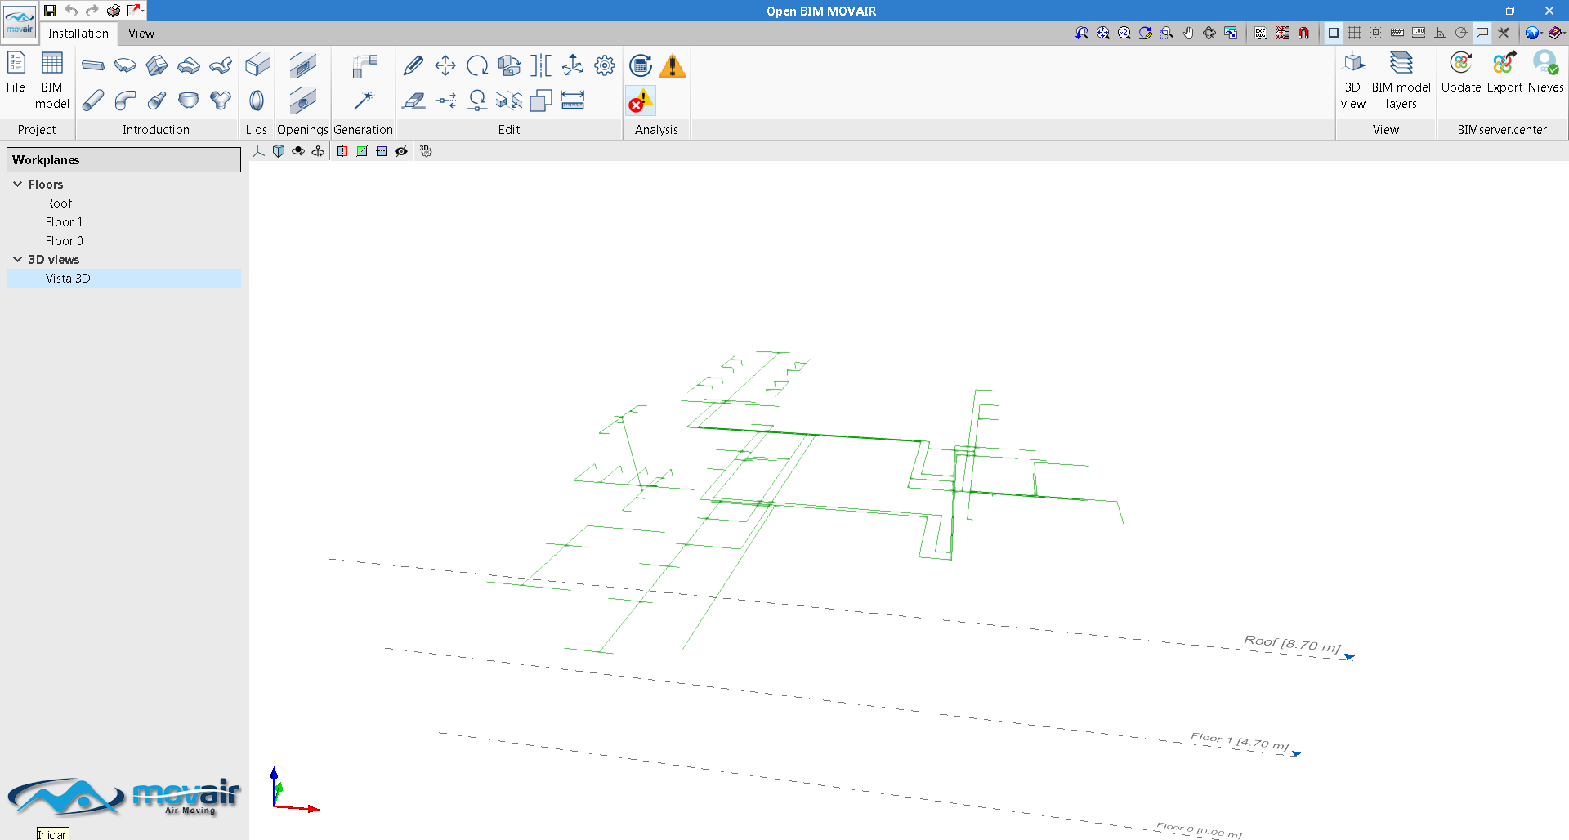Toggle the orthogonal angle mode
The width and height of the screenshot is (1569, 840).
pos(1440,33)
